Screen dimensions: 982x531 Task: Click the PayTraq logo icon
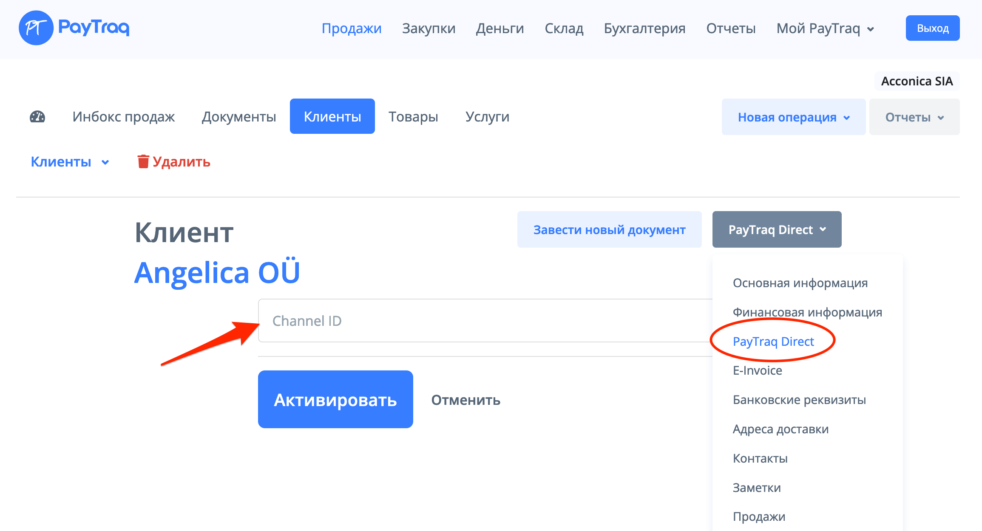(x=36, y=28)
